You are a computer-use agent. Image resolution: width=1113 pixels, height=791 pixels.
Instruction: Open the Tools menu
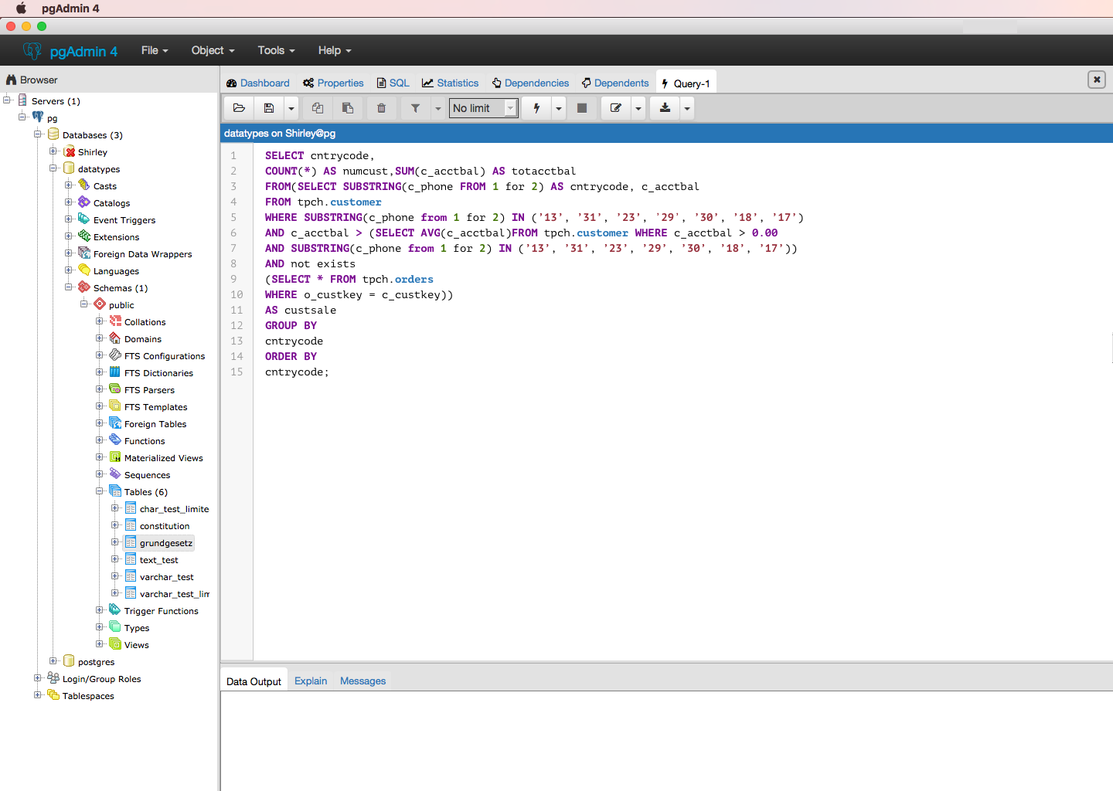(276, 50)
